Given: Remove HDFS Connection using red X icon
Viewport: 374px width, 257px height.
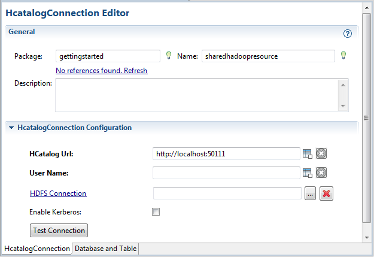Looking at the screenshot, I should (x=326, y=193).
